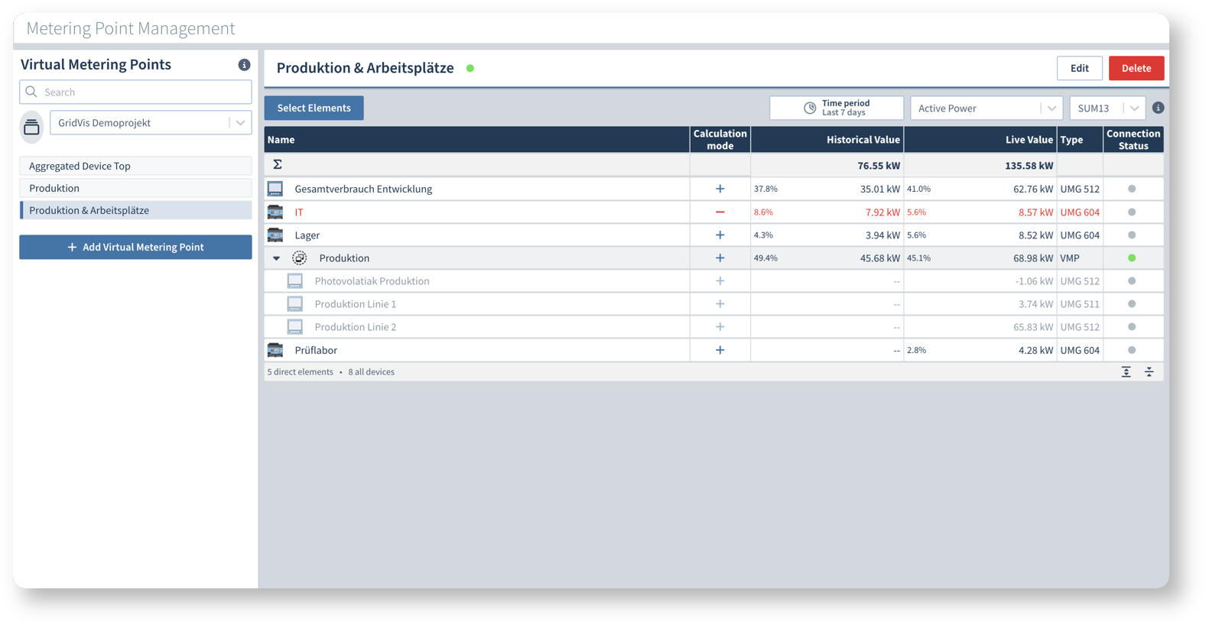The height and width of the screenshot is (625, 1206).
Task: Click the Produktion virtual metering point icon
Action: 300,258
